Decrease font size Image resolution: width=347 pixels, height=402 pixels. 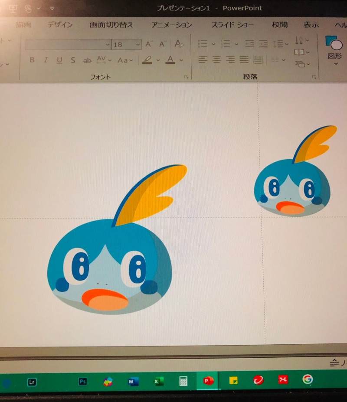click(162, 44)
